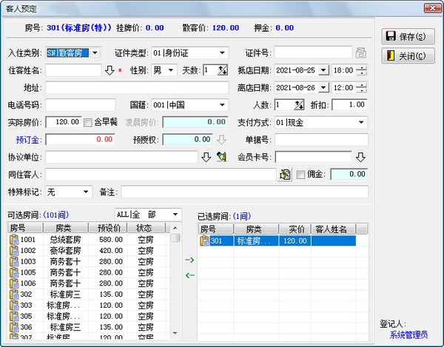Click the down arrow after agreement unit field
The image size is (444, 347).
[x=206, y=157]
